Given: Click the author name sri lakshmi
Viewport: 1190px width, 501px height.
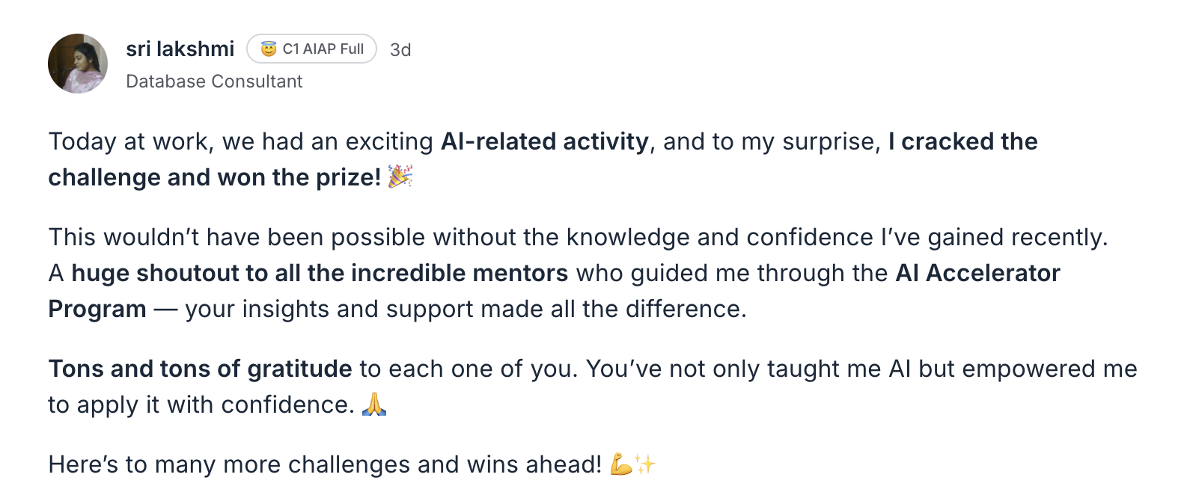Looking at the screenshot, I should click(180, 49).
